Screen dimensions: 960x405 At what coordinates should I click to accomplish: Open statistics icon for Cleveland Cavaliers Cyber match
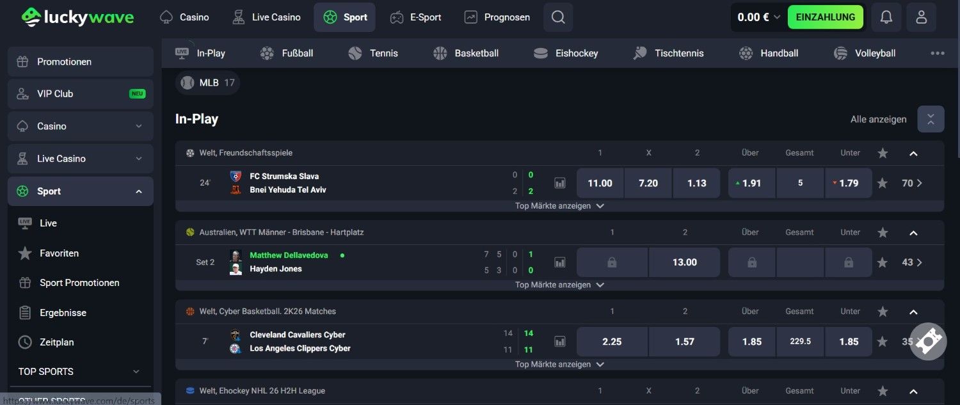point(560,342)
